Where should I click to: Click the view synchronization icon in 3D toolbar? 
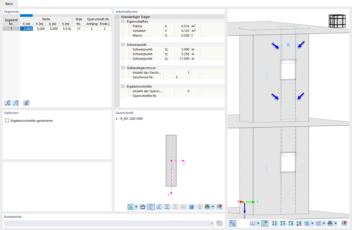click(x=232, y=223)
